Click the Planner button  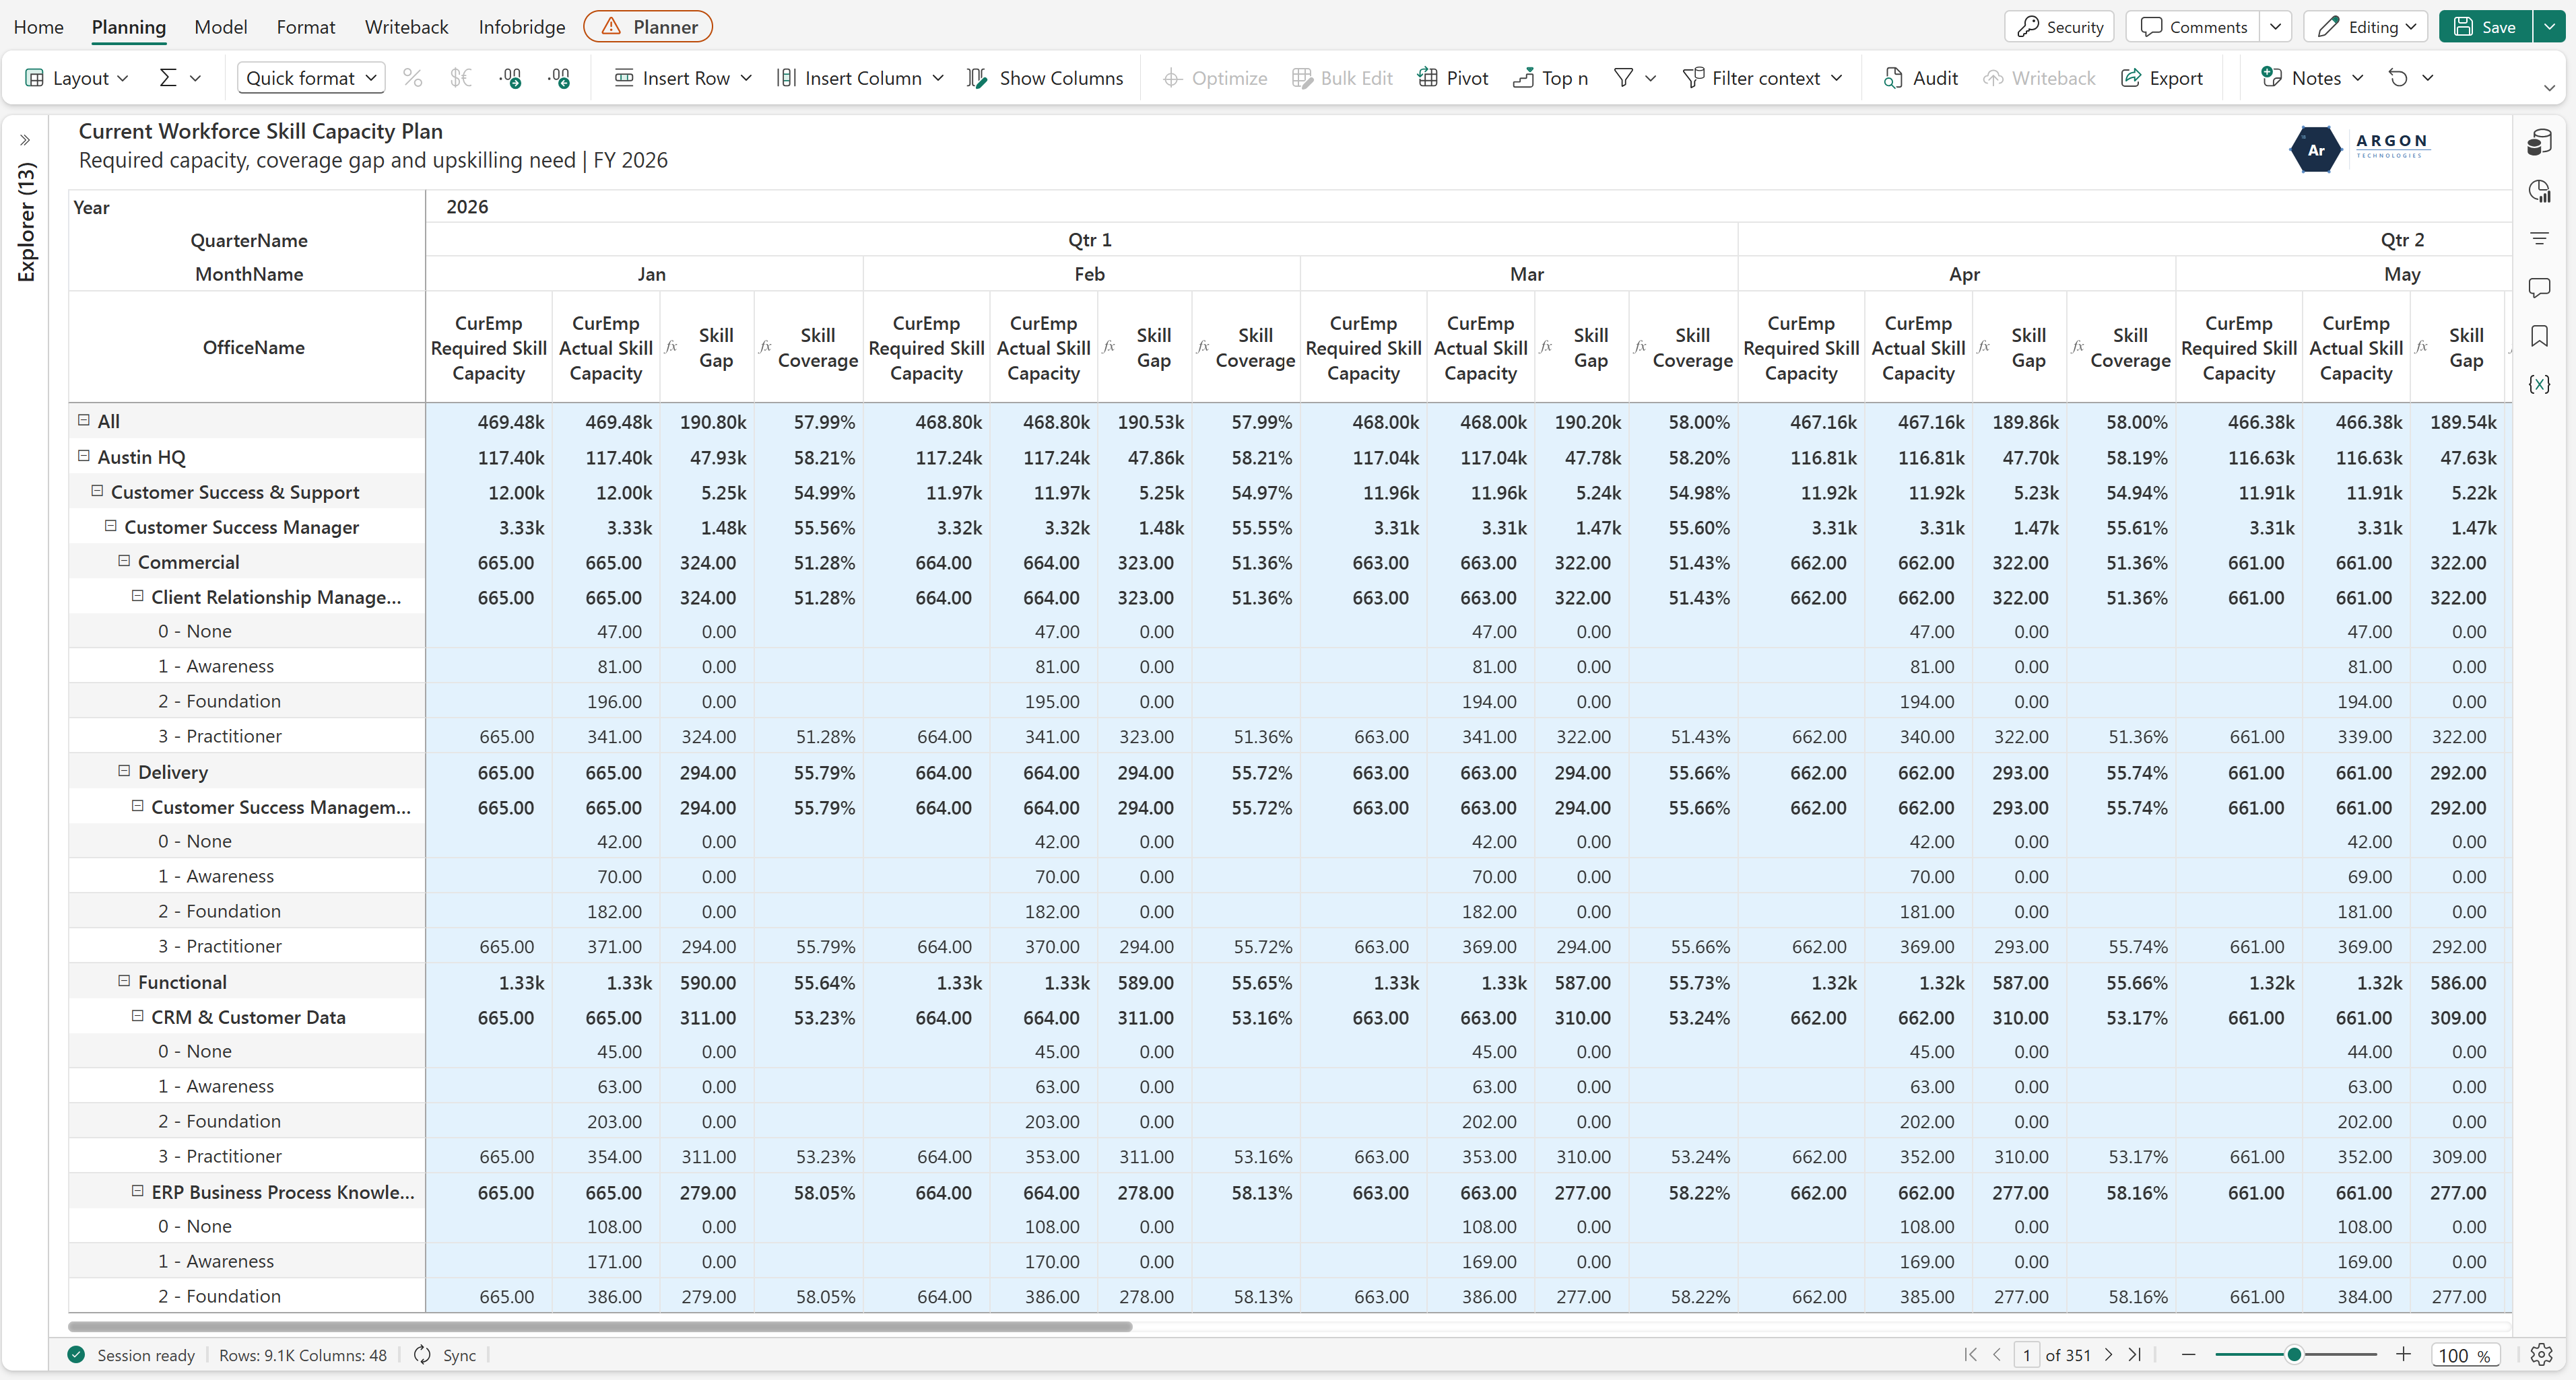click(x=648, y=27)
